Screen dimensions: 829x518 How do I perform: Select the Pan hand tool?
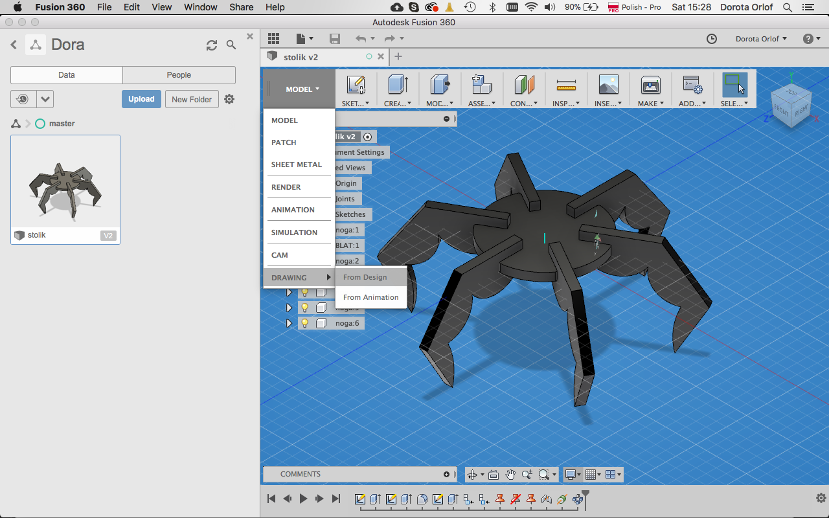tap(510, 475)
